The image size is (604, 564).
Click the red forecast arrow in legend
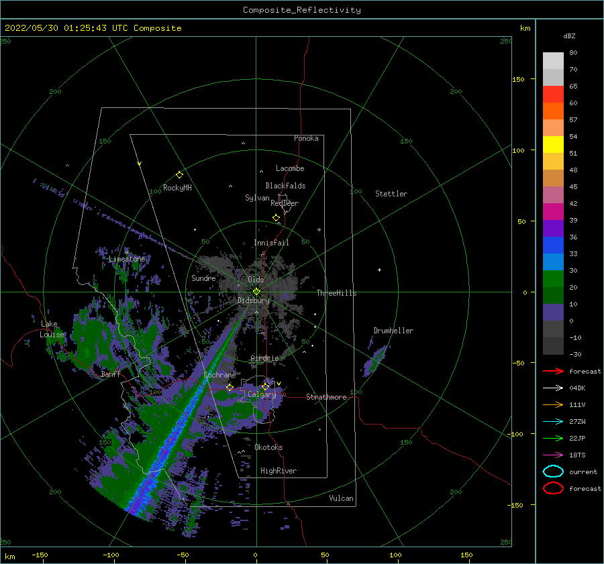tap(553, 371)
